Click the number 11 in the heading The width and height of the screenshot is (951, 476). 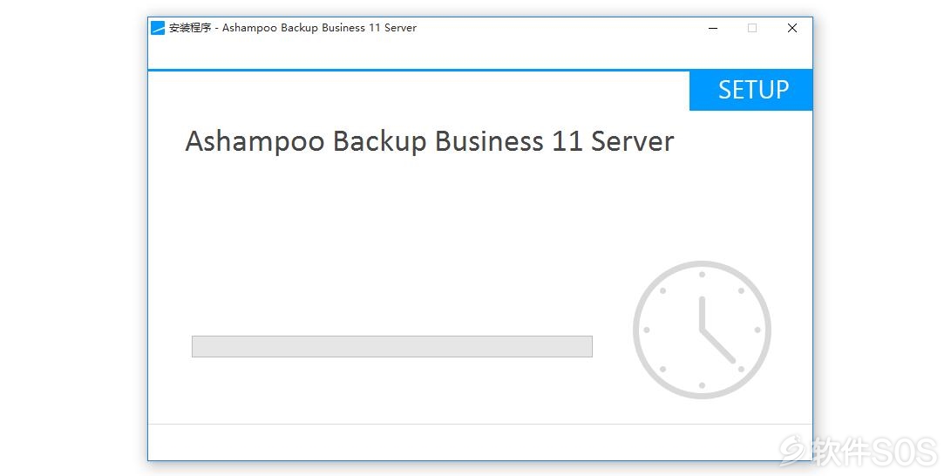[x=567, y=141]
